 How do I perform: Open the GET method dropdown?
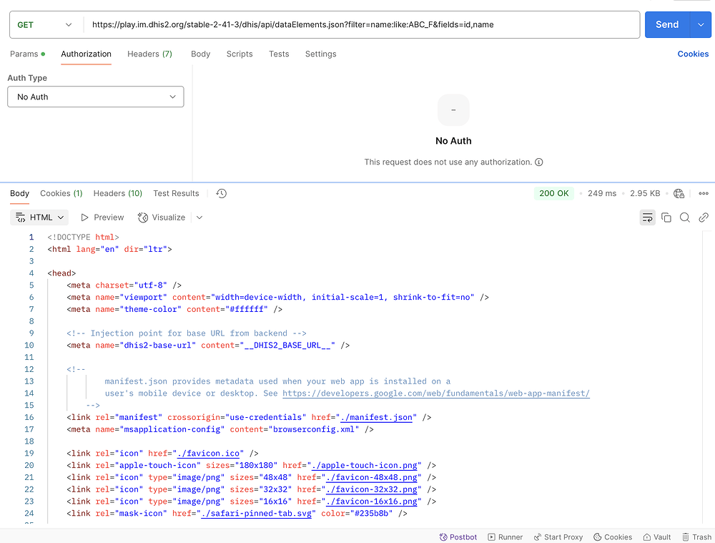(x=44, y=24)
